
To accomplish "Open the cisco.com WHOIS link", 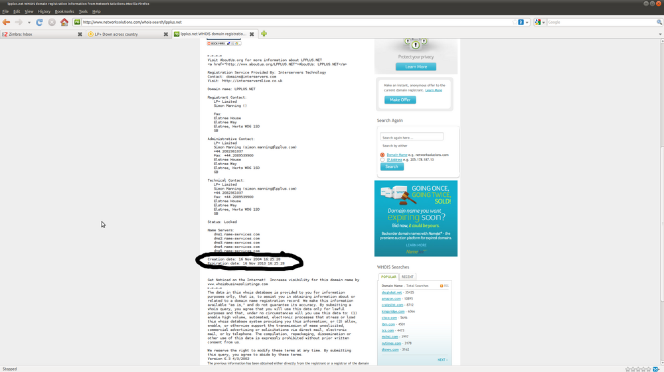I will pyautogui.click(x=389, y=318).
